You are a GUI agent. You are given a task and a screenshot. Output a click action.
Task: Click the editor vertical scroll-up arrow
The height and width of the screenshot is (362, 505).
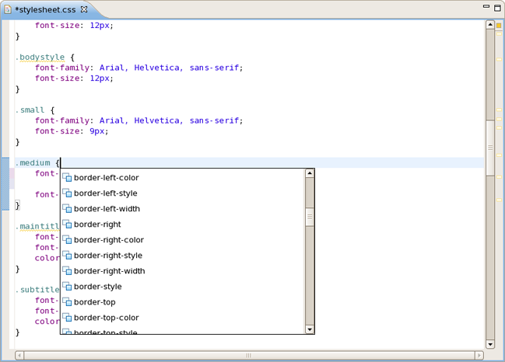(490, 25)
